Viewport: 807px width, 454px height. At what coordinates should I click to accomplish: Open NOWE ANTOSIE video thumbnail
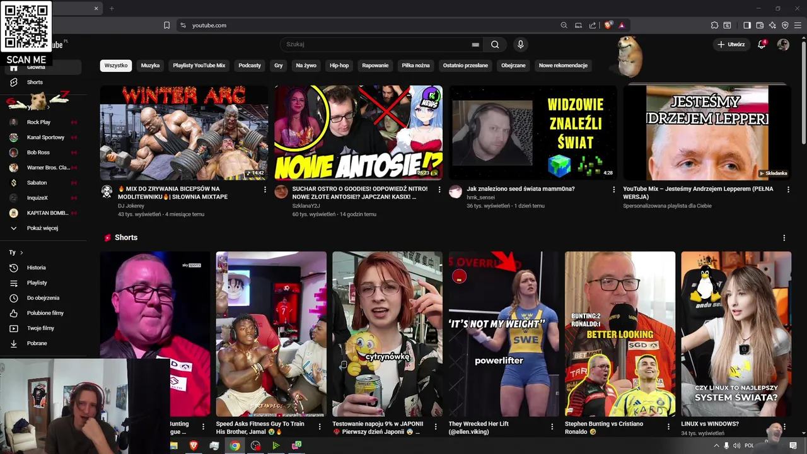coord(358,133)
